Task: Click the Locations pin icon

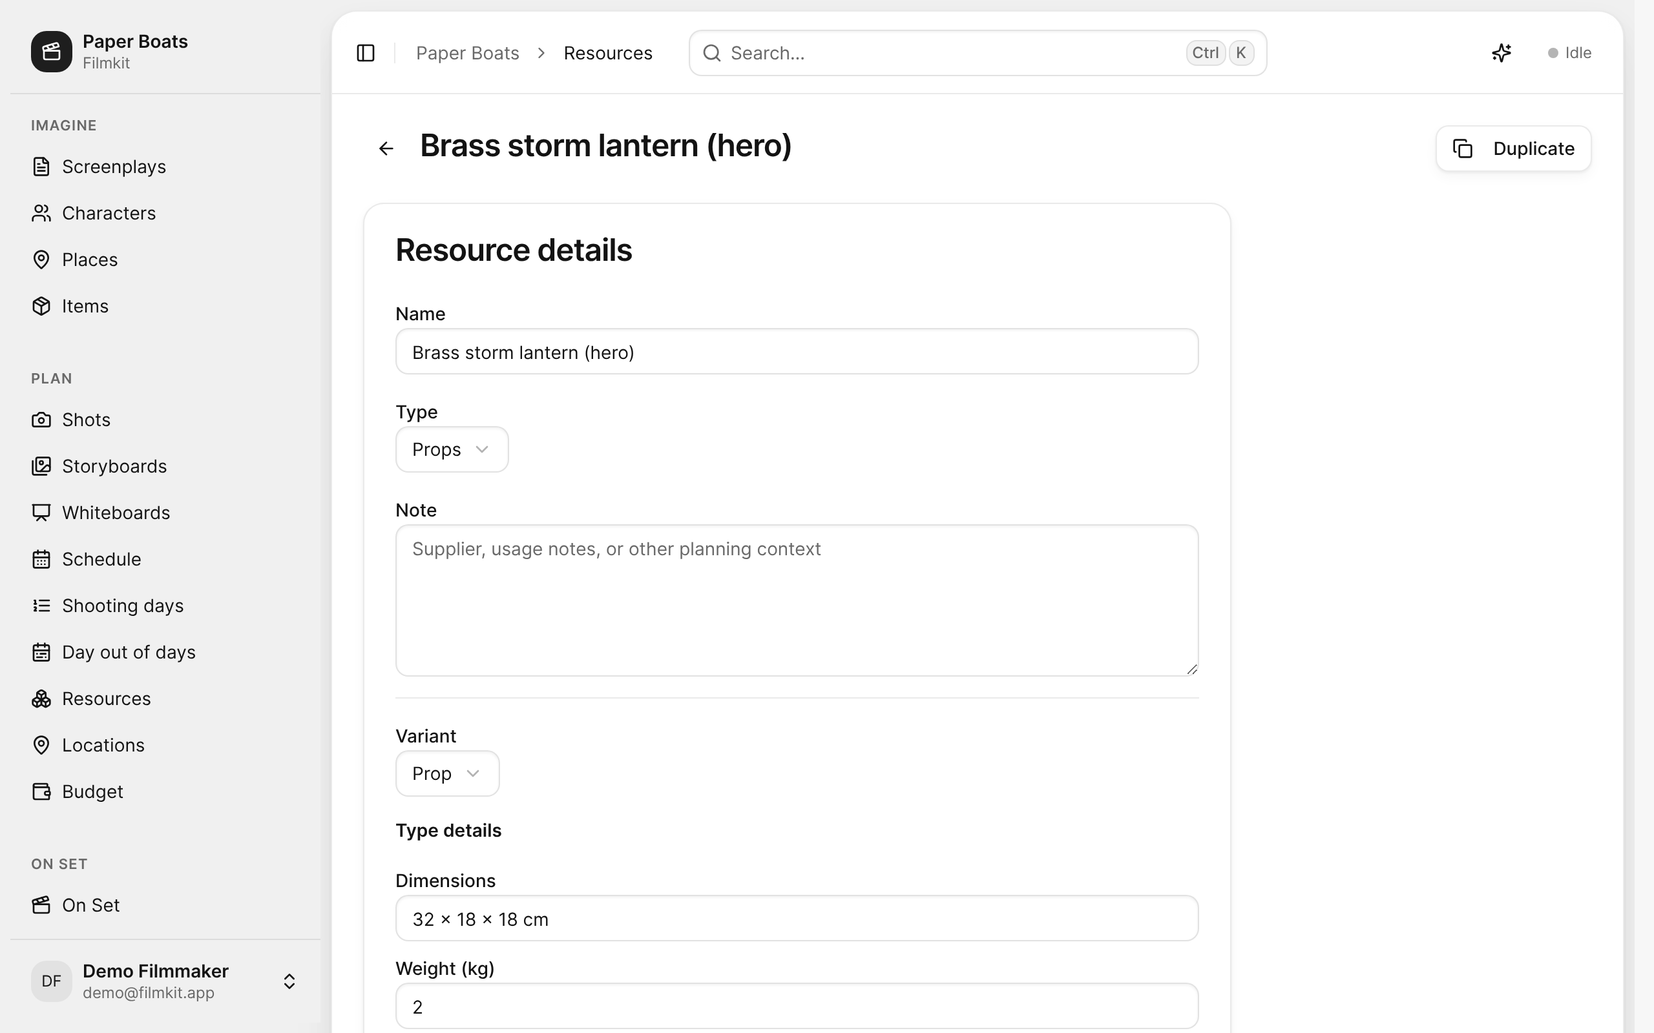Action: (x=41, y=744)
